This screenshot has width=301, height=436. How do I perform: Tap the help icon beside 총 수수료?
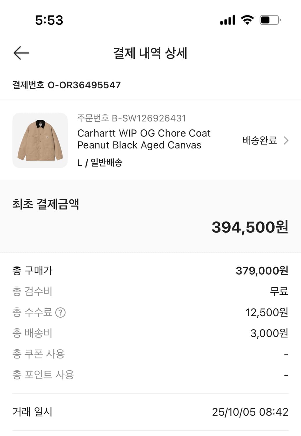[x=60, y=312]
